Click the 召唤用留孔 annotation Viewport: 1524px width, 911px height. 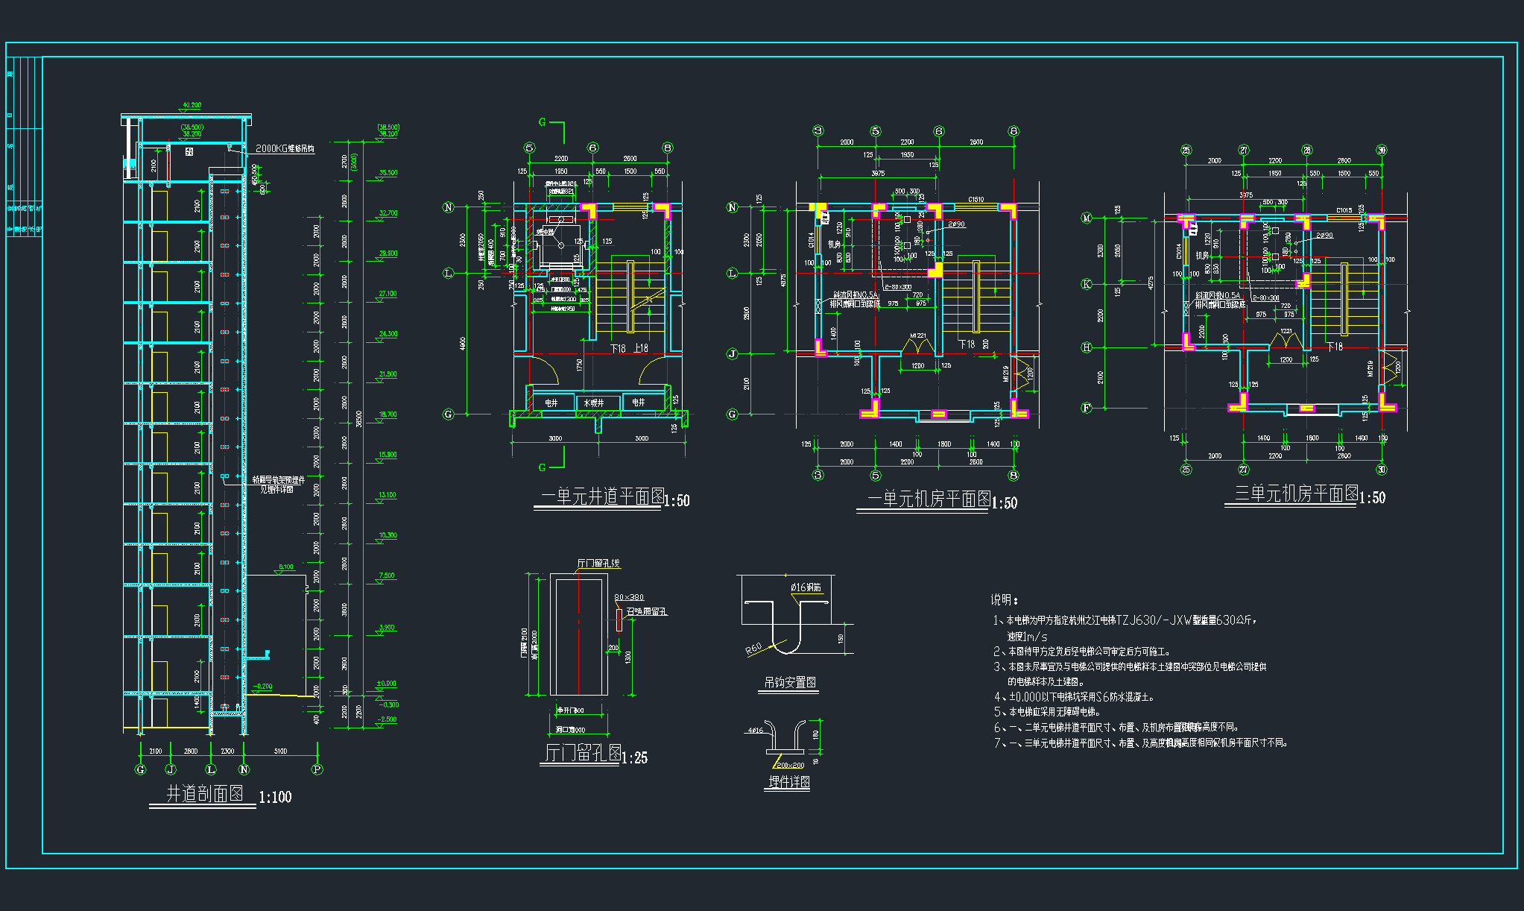(647, 611)
